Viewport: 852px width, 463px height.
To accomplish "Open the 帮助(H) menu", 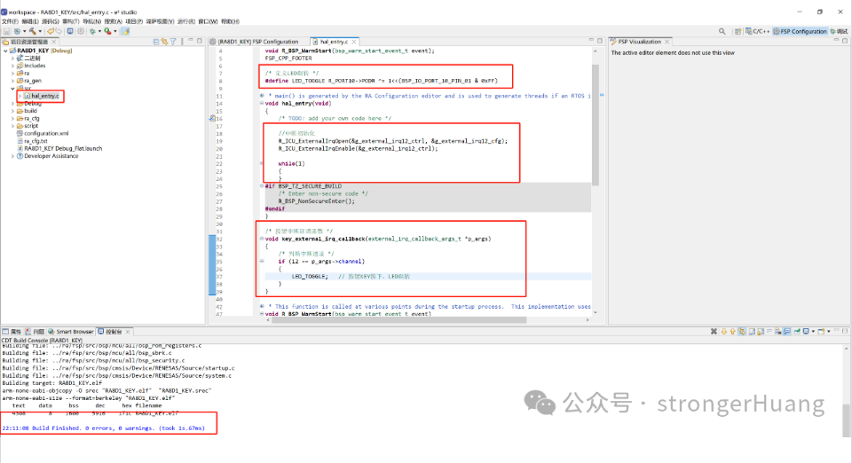I will pos(230,21).
